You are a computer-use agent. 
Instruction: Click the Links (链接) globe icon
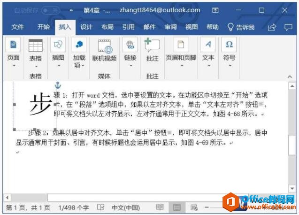point(130,45)
